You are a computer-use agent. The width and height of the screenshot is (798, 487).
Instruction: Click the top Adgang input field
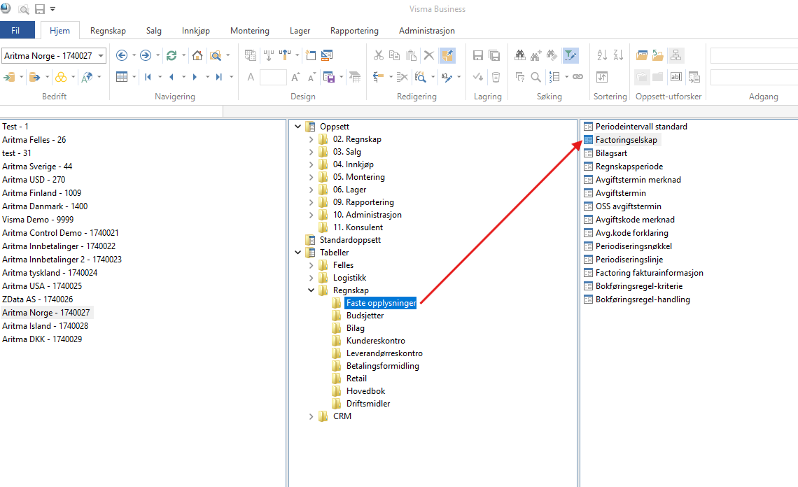click(753, 55)
